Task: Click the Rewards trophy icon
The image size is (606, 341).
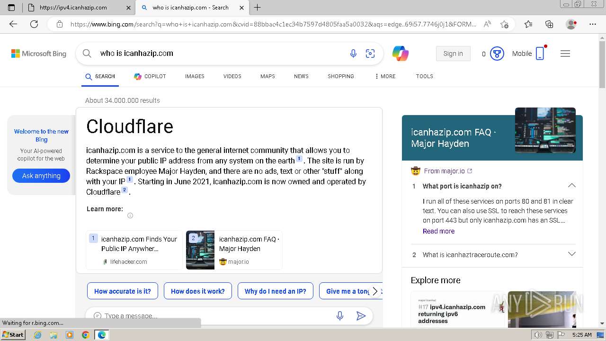Action: tap(497, 54)
